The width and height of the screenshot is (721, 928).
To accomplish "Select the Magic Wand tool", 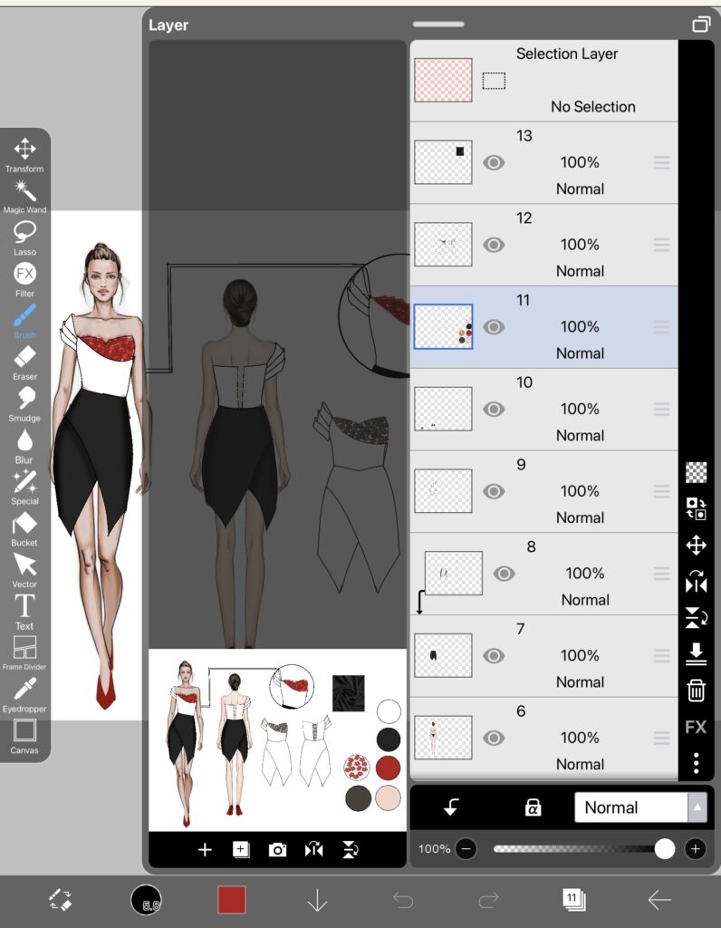I will pyautogui.click(x=24, y=192).
